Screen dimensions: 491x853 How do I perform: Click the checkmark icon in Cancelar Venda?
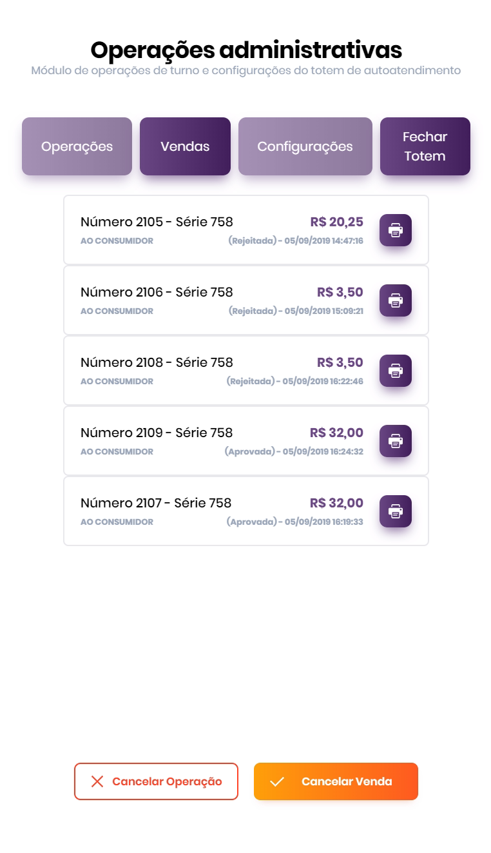tap(277, 781)
